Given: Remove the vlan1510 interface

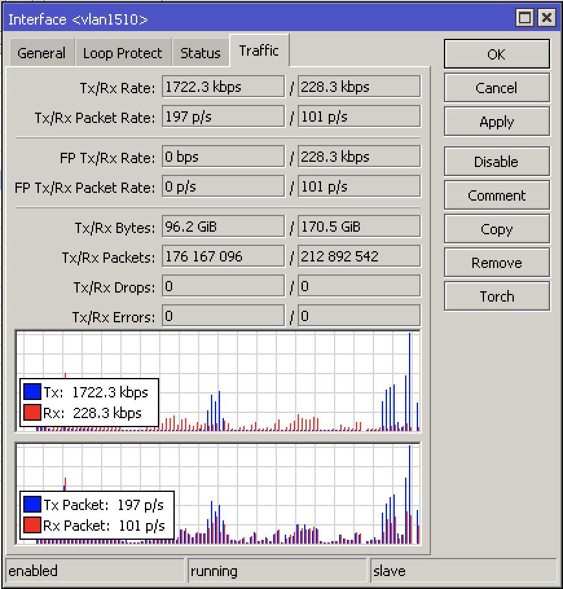Looking at the screenshot, I should coord(497,263).
